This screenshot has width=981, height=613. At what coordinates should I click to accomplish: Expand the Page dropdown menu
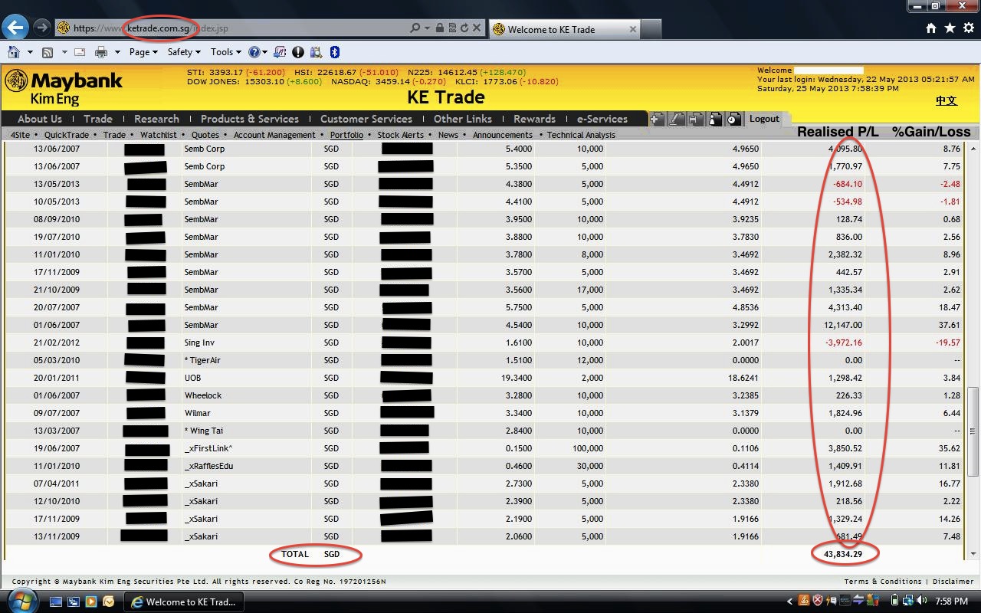(x=143, y=52)
